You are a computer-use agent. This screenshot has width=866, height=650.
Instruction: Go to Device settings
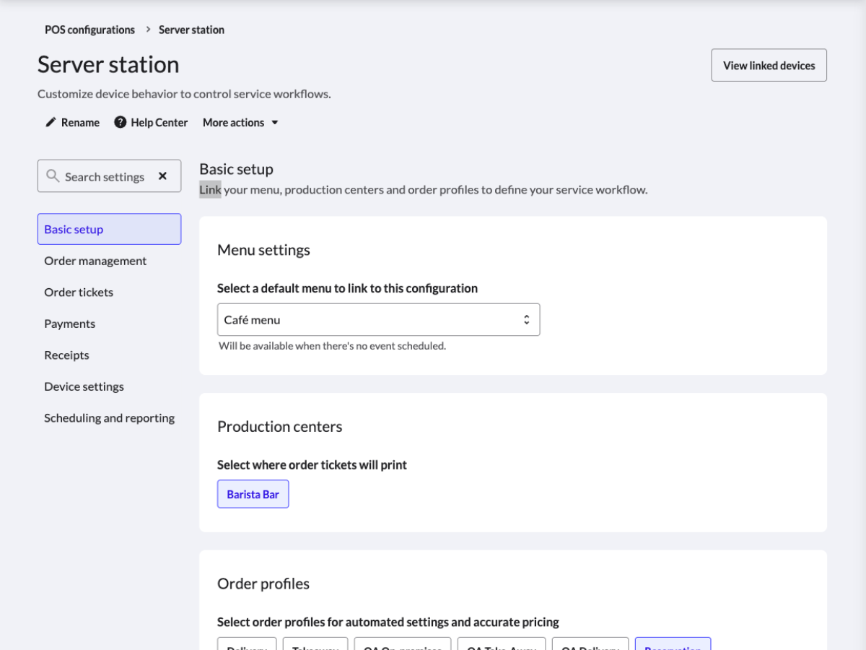(x=84, y=386)
